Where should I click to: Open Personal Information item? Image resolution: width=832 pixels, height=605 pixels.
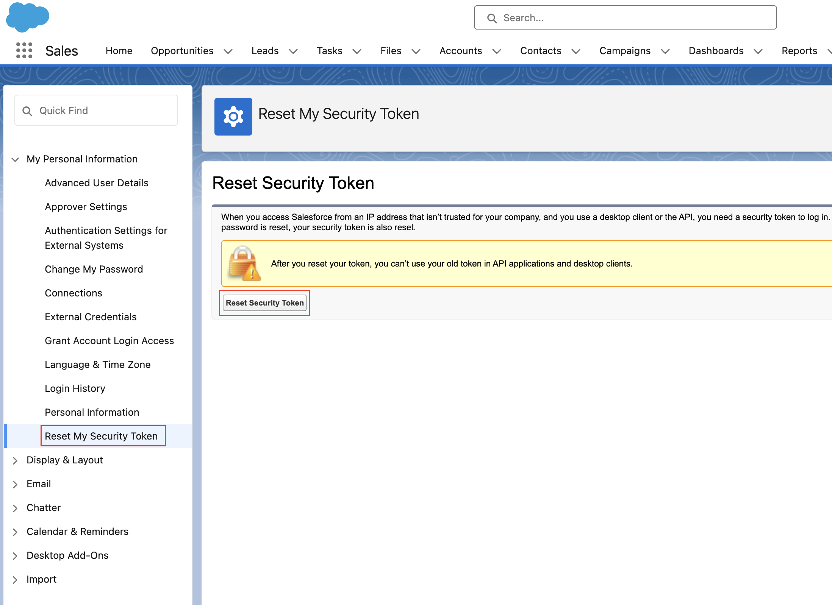[92, 412]
